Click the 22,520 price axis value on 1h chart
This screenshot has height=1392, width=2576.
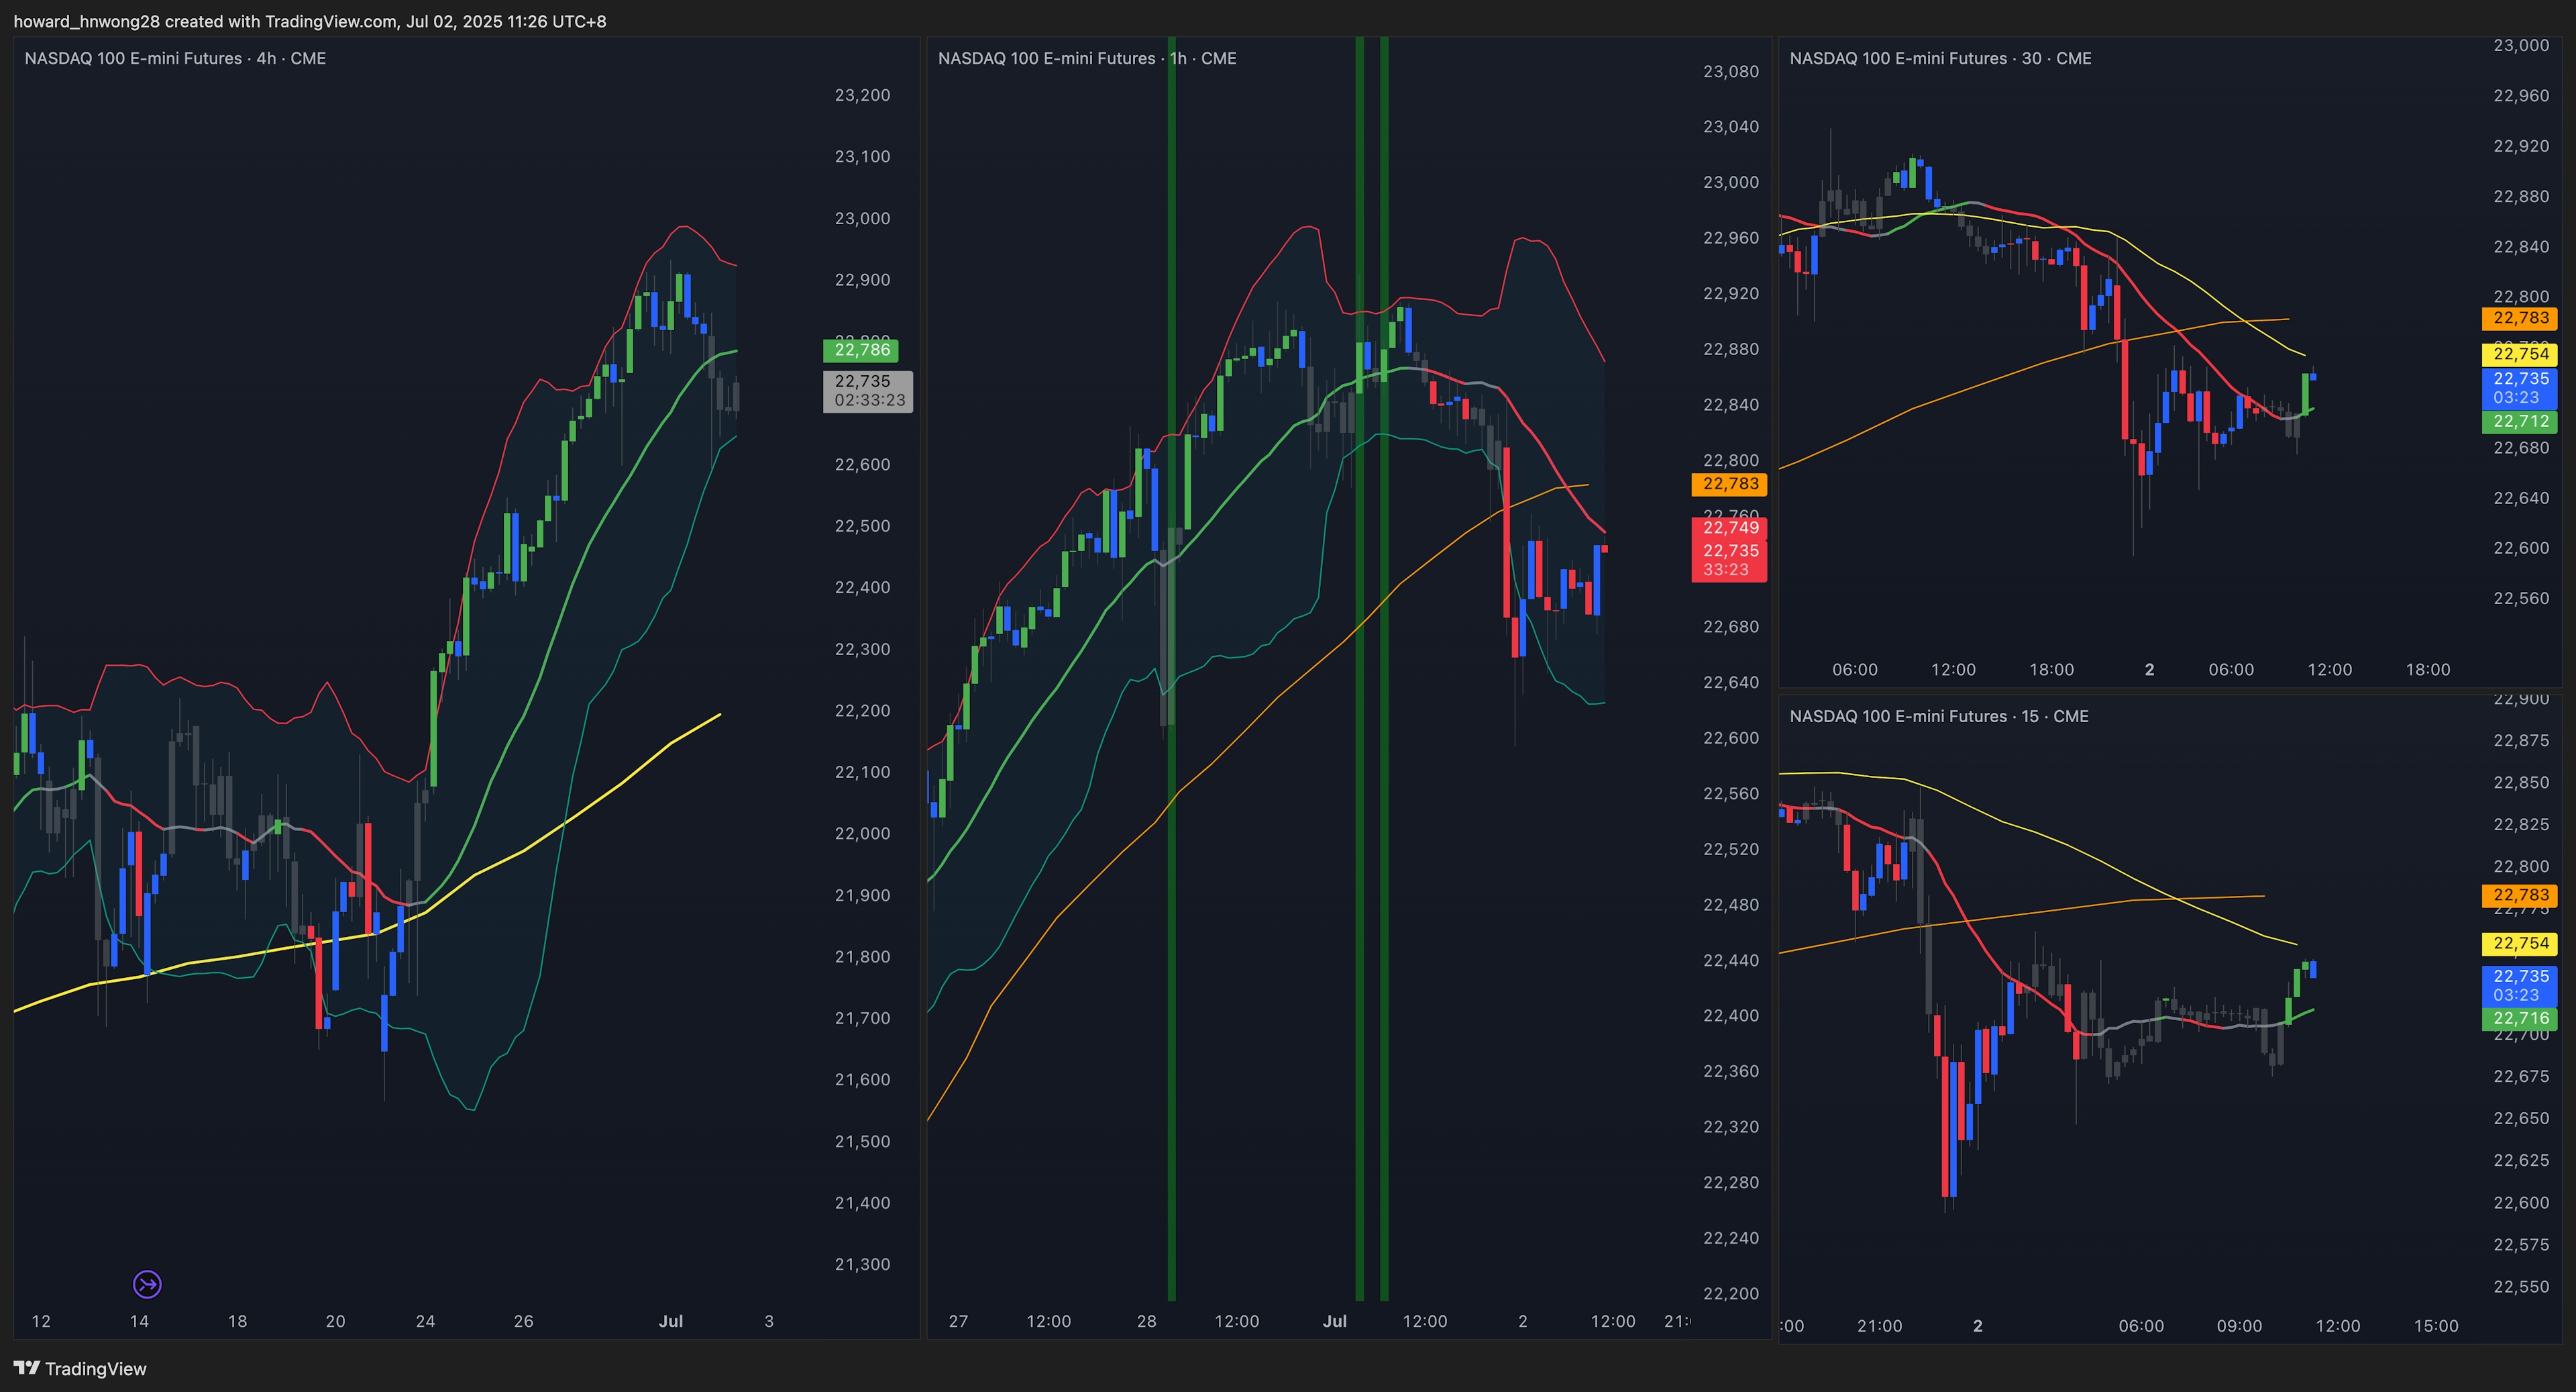click(1731, 850)
